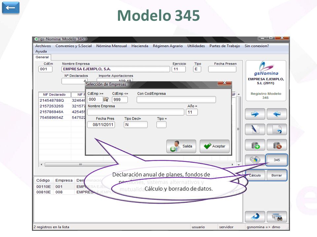Click the delete record database icon

[277, 145]
